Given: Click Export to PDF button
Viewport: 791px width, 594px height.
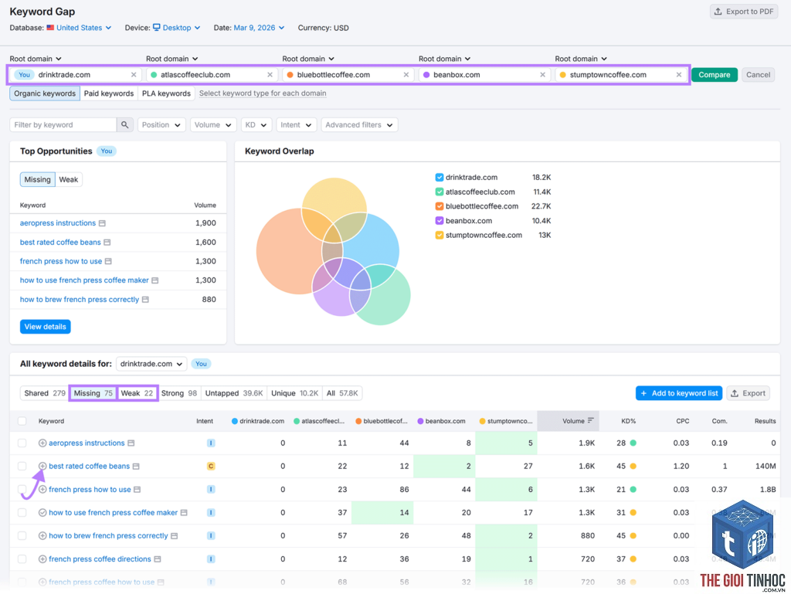Looking at the screenshot, I should [x=744, y=12].
